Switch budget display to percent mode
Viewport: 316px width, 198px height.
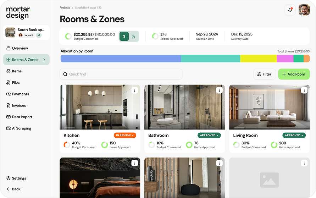133,36
